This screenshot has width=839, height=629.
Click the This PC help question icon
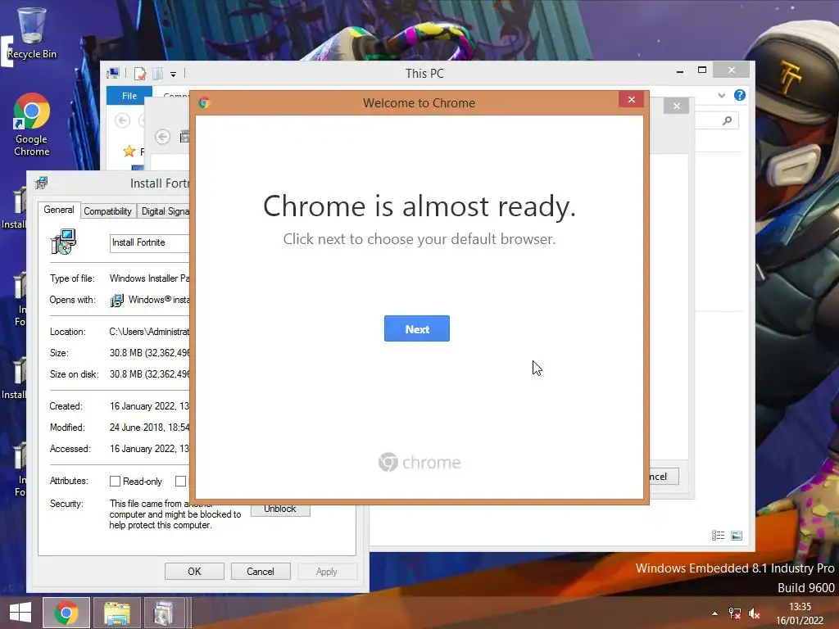740,95
